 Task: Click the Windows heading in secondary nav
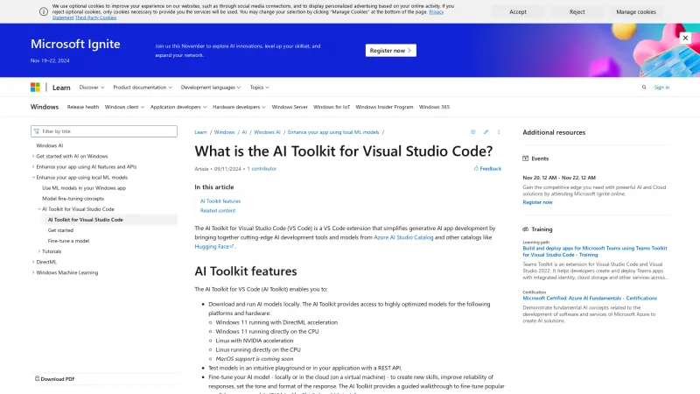45,107
